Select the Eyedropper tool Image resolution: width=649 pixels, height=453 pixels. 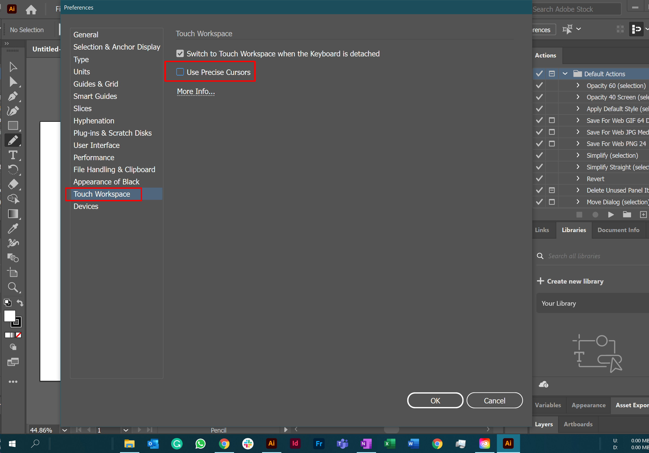13,228
